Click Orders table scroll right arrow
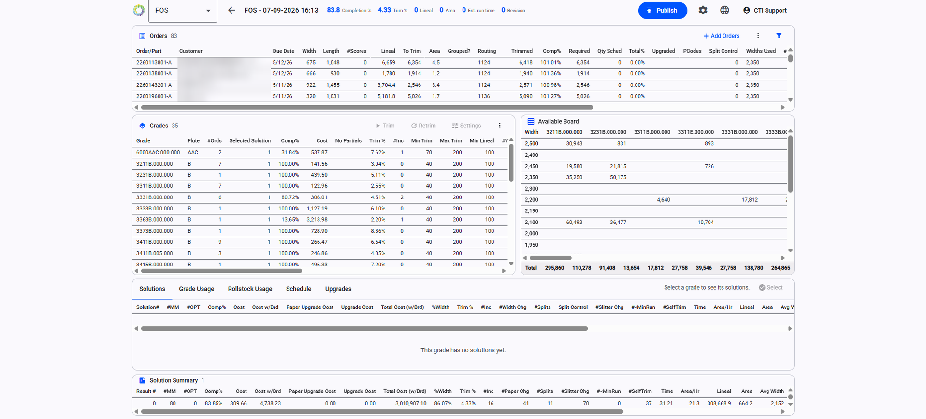The height and width of the screenshot is (419, 926). tap(783, 107)
